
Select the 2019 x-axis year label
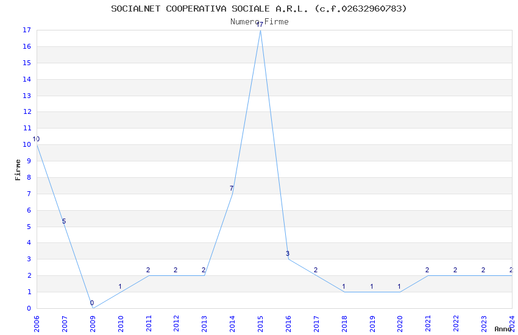click(372, 324)
